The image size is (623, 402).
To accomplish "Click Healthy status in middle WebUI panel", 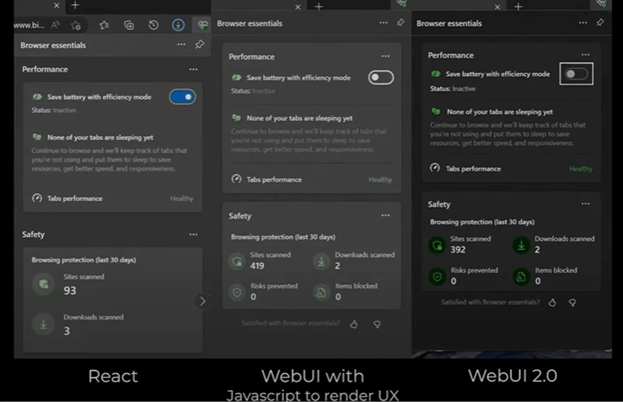I will pyautogui.click(x=380, y=180).
